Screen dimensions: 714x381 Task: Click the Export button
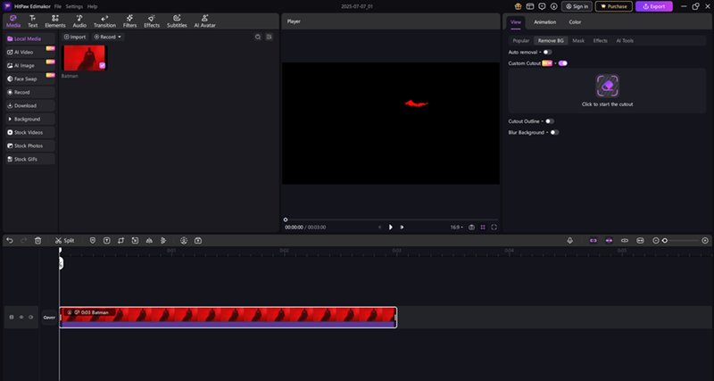(x=654, y=6)
